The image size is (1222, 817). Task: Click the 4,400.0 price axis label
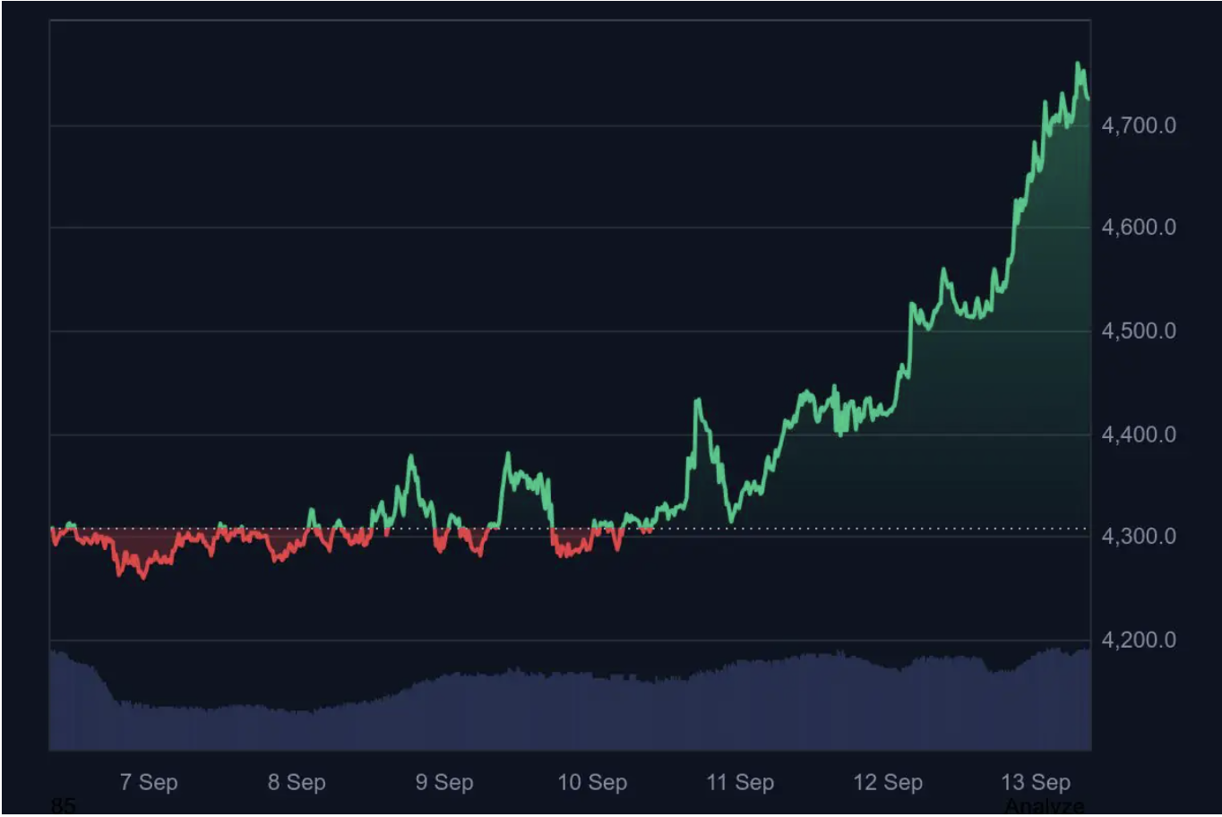1139,434
